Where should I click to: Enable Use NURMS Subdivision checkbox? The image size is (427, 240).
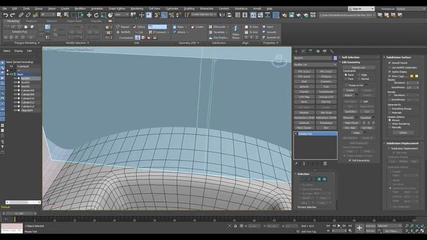point(390,67)
